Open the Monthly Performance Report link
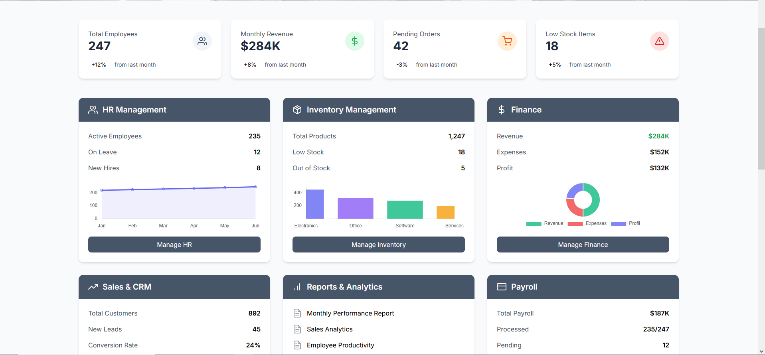765x355 pixels. click(350, 313)
